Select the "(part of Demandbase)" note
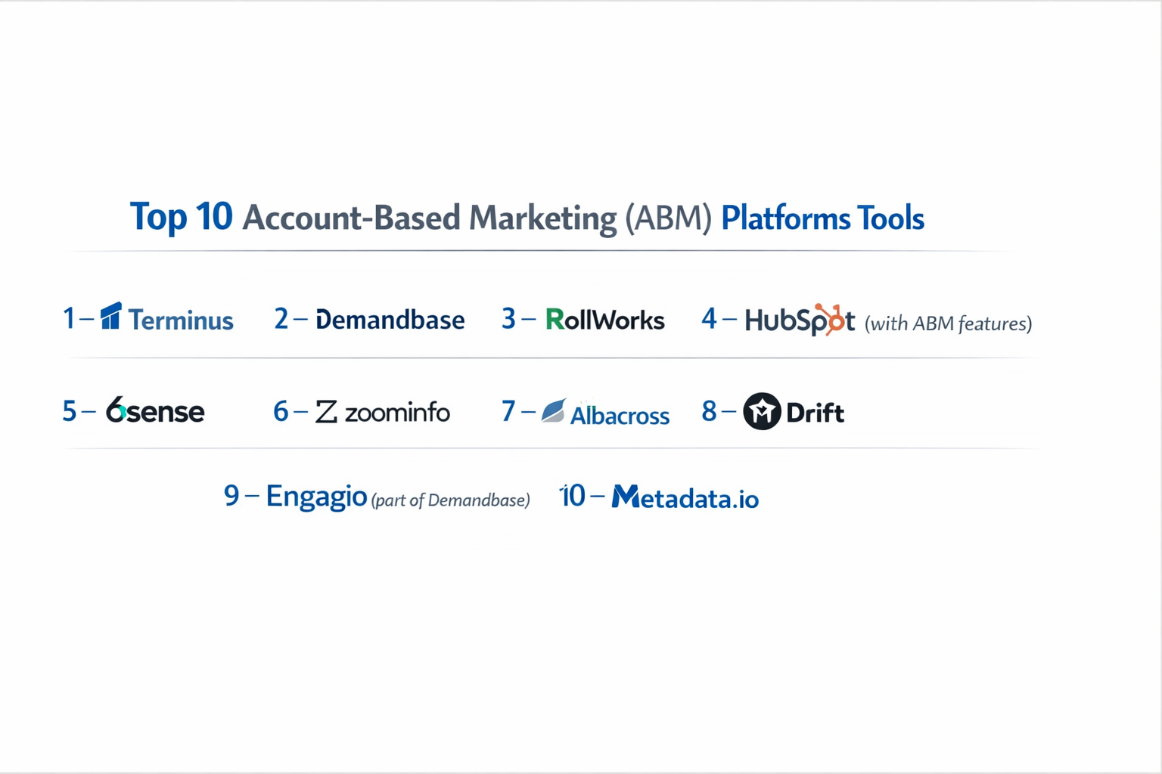This screenshot has height=774, width=1162. click(450, 500)
